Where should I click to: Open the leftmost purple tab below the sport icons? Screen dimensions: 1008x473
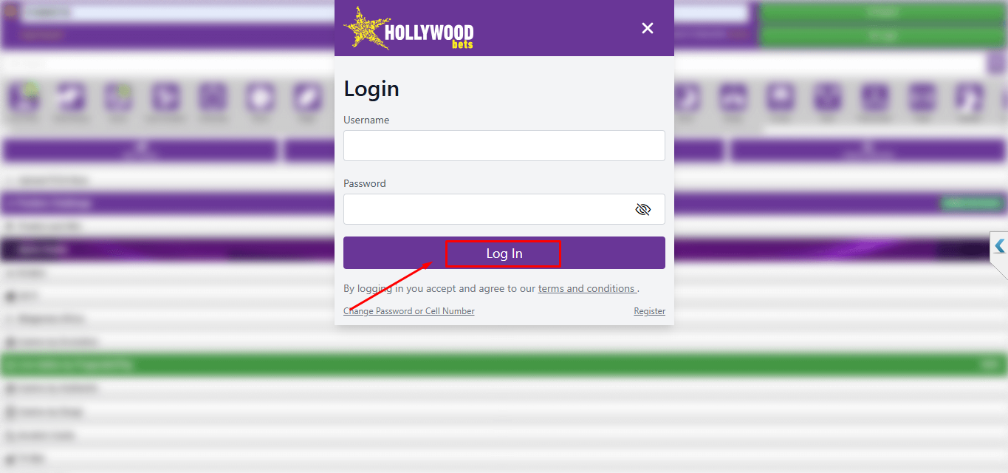(140, 150)
